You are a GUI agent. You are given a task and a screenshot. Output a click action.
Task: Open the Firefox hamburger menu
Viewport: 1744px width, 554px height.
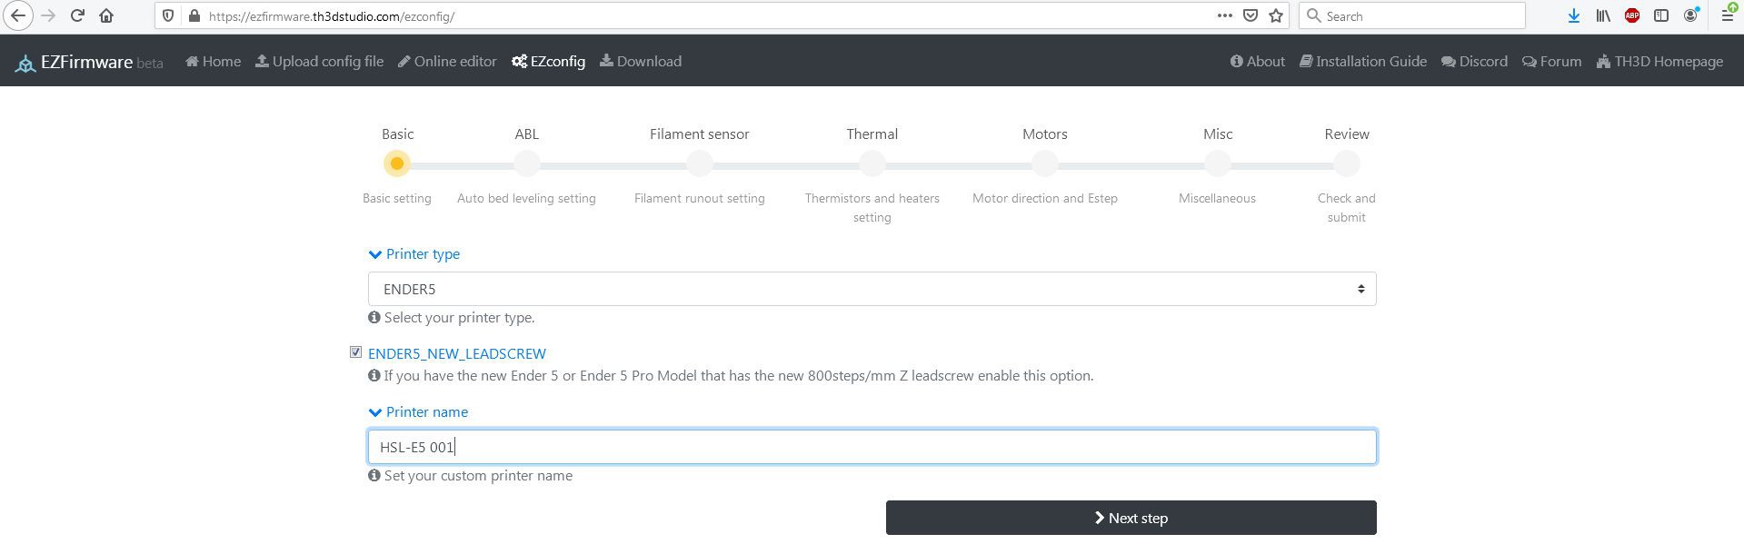tap(1728, 15)
